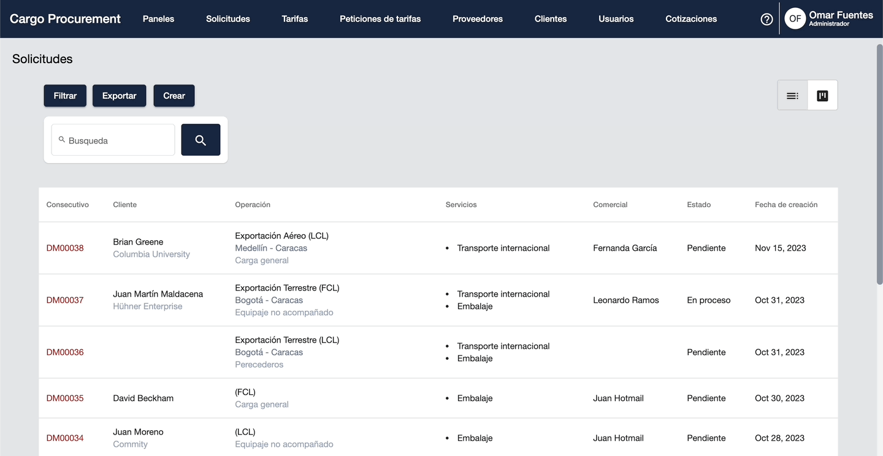Open the Omar Fuentes account menu
The image size is (883, 456).
pos(841,18)
